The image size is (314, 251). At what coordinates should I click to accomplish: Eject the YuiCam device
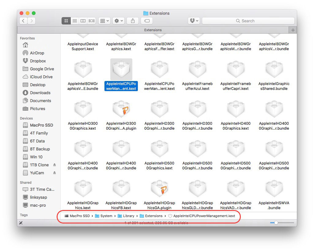pos(55,173)
